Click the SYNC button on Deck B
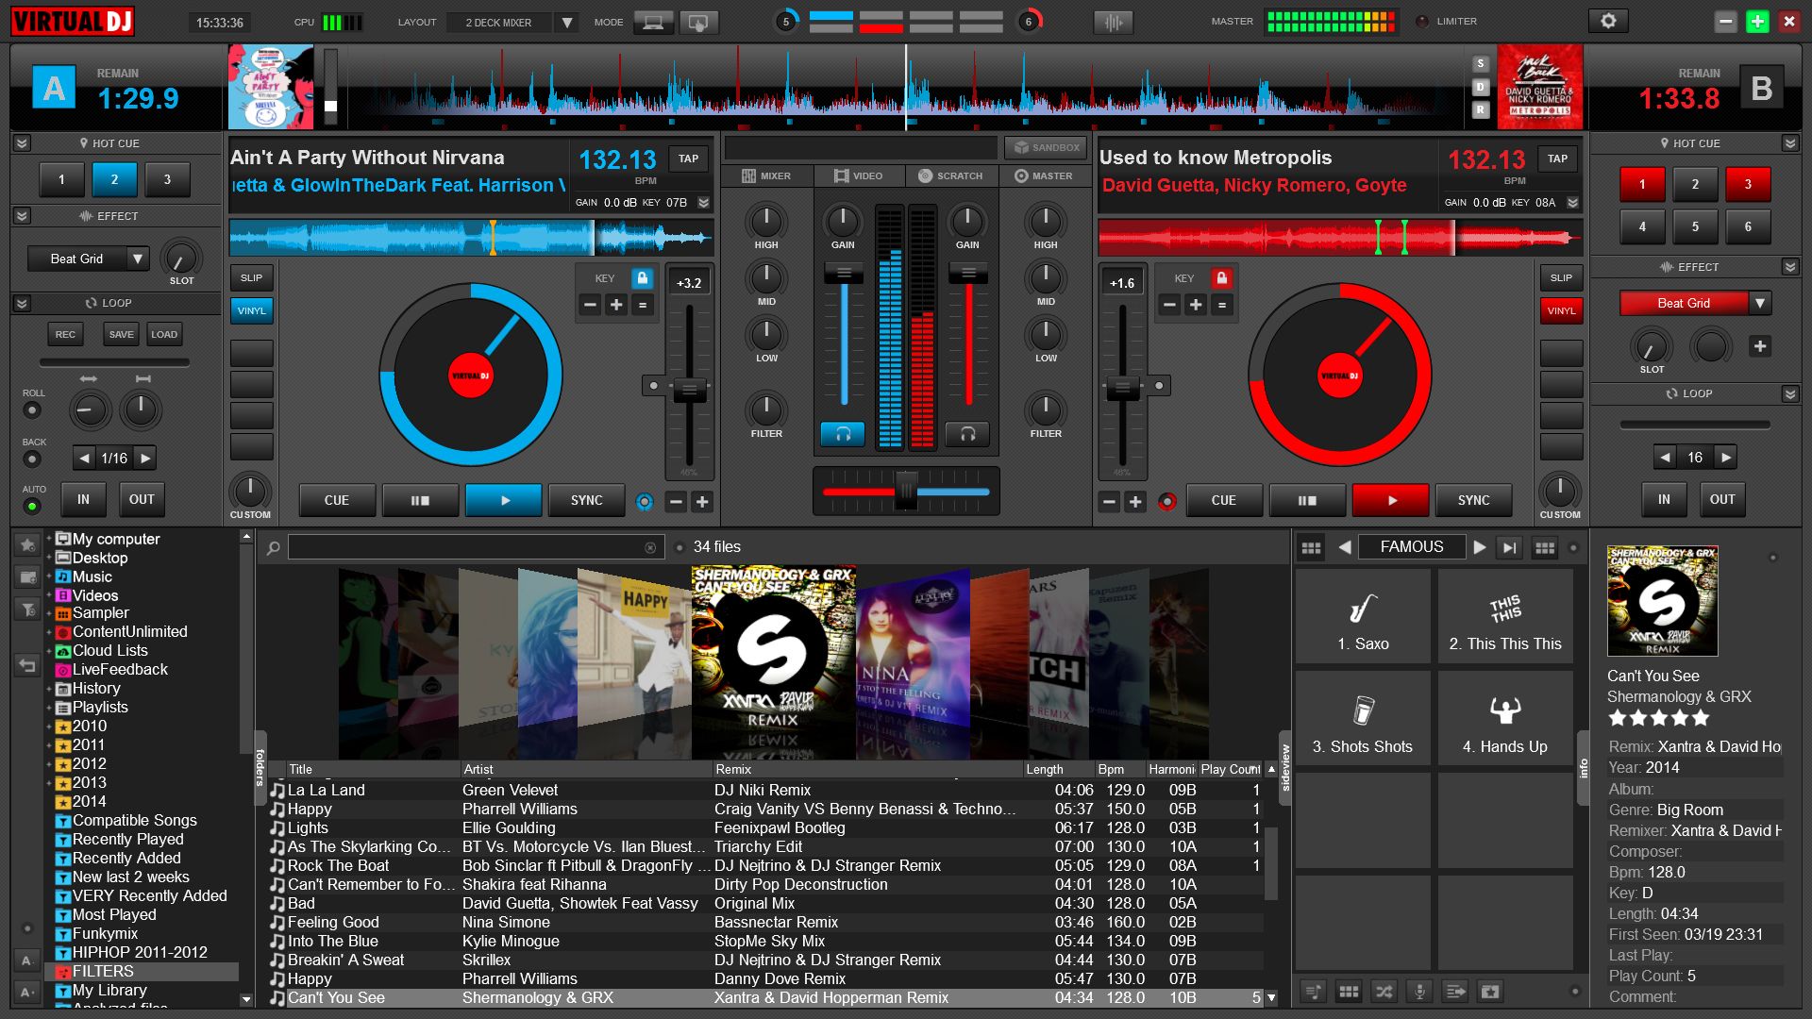 click(1473, 499)
